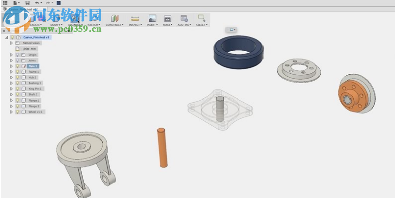Collapse the Caster_Finished v5 root node
Screen dimensions: 395x198
[x=7, y=37]
